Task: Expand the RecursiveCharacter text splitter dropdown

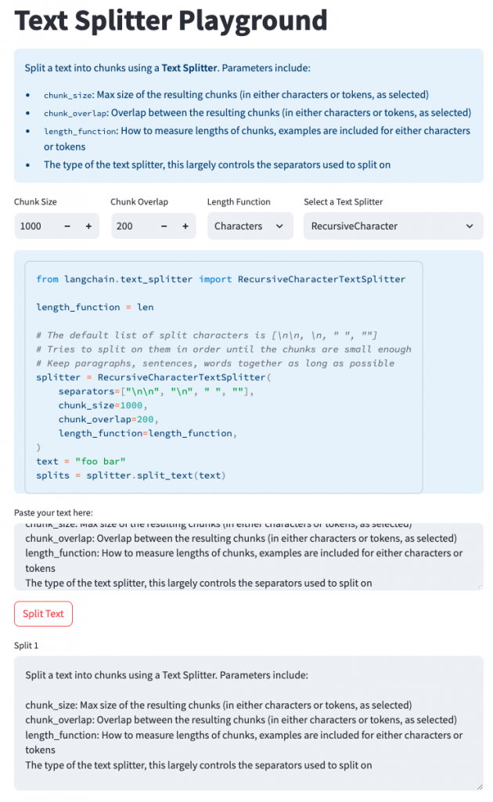Action: pyautogui.click(x=392, y=226)
